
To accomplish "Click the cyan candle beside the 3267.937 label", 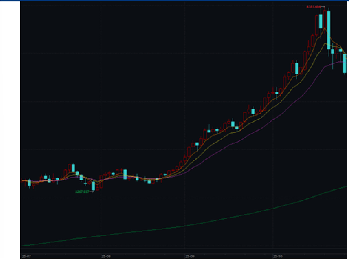I will point(93,186).
